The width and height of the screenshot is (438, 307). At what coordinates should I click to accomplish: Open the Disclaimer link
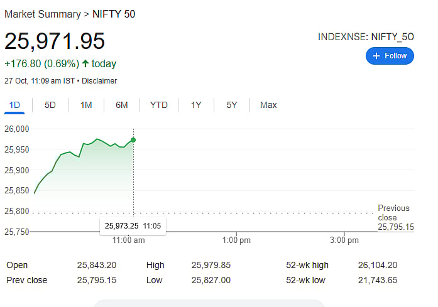[100, 81]
